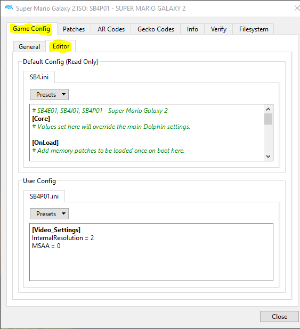Select the SB4P01.ini user config tab

(44, 196)
